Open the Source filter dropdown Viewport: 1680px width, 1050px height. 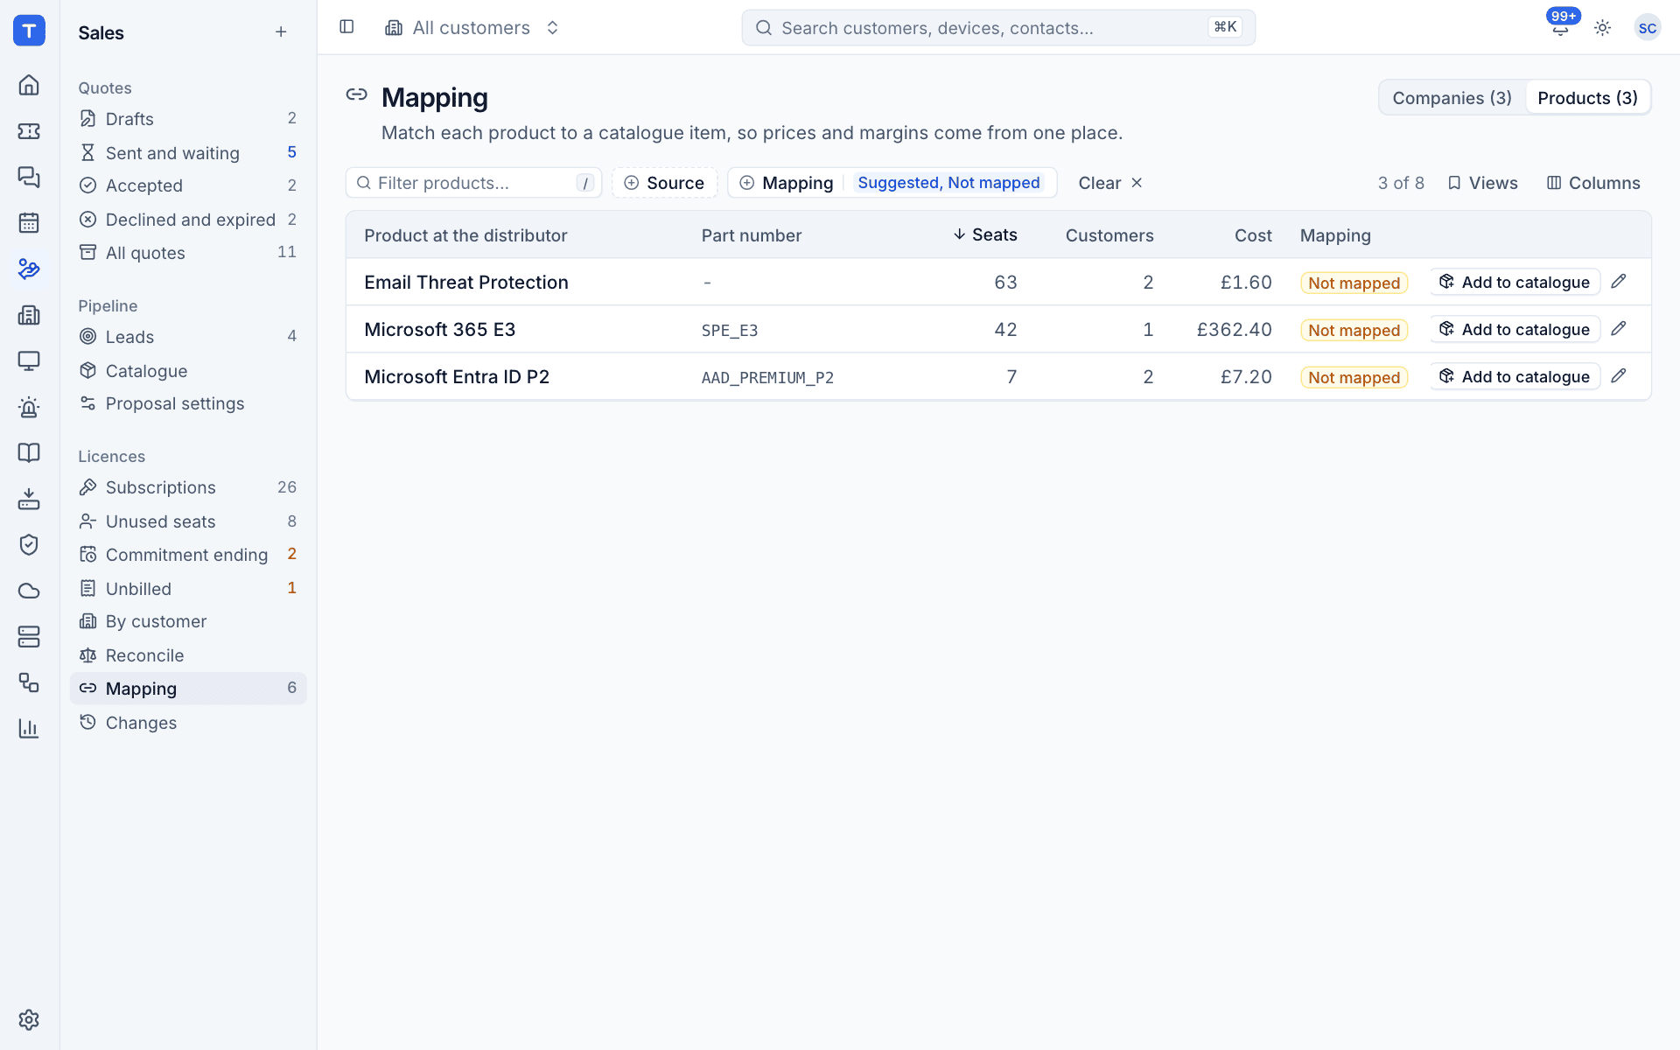(665, 183)
